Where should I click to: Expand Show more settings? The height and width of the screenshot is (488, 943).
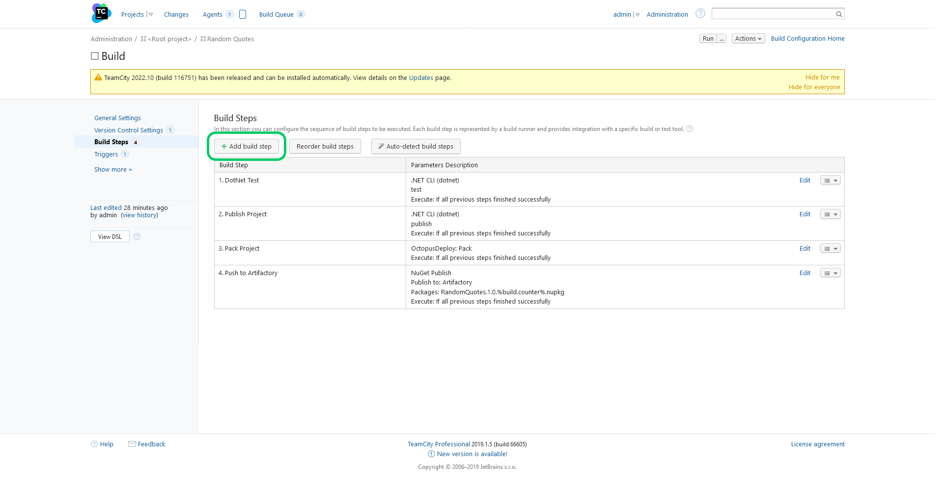click(113, 169)
